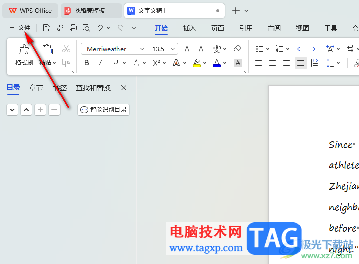The height and width of the screenshot is (264, 359).
Task: Switch to the 页面 (Page) ribbon tab
Action: pos(218,28)
